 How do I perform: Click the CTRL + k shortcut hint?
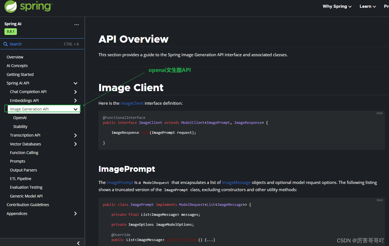point(71,44)
